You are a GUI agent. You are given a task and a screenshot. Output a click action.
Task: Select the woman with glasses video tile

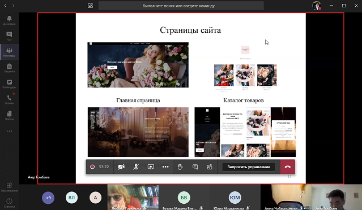(x=133, y=197)
